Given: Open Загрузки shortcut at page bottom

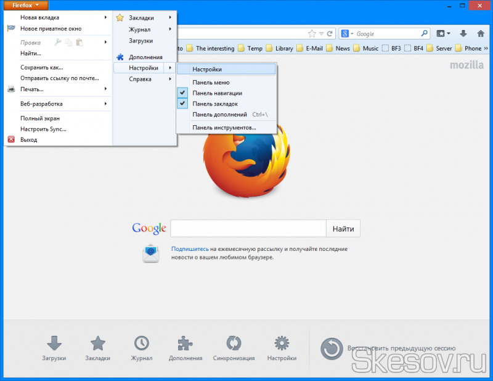Looking at the screenshot, I should click(54, 348).
